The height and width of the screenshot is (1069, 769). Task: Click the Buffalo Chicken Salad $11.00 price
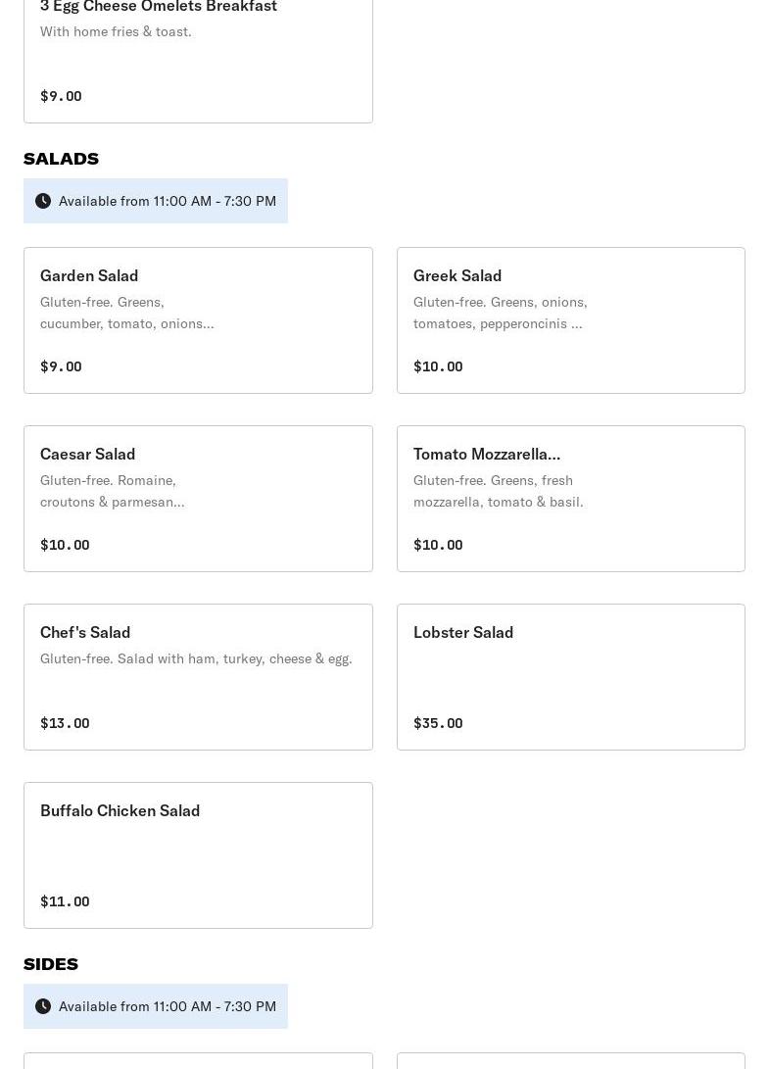tap(65, 901)
